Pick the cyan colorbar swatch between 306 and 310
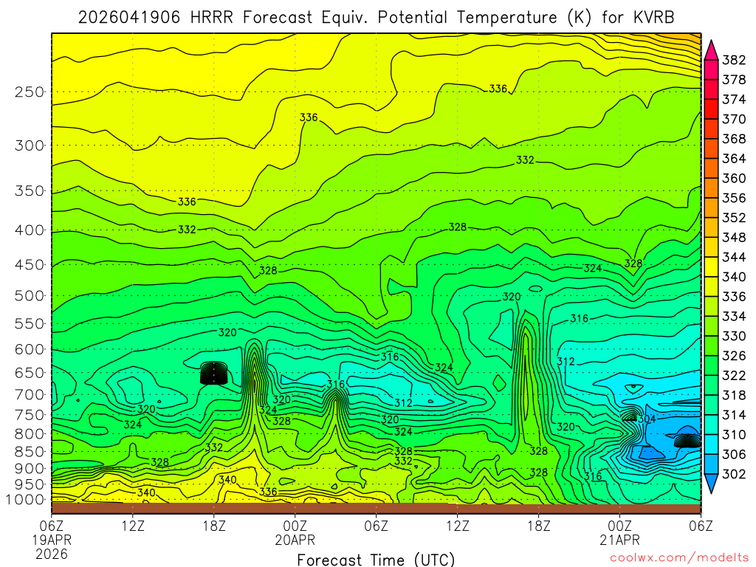The width and height of the screenshot is (756, 567). pos(711,445)
